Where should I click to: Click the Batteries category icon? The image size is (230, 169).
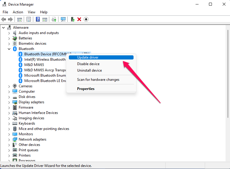point(15,38)
